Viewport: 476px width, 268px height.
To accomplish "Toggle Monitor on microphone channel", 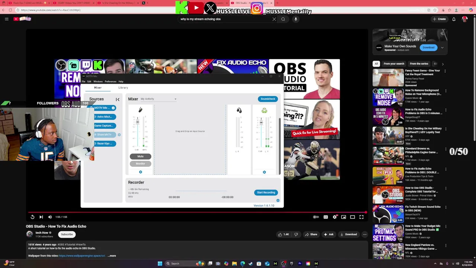I will [141, 164].
